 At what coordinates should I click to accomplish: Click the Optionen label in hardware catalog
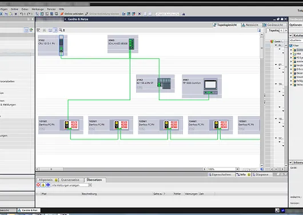pos(296,25)
